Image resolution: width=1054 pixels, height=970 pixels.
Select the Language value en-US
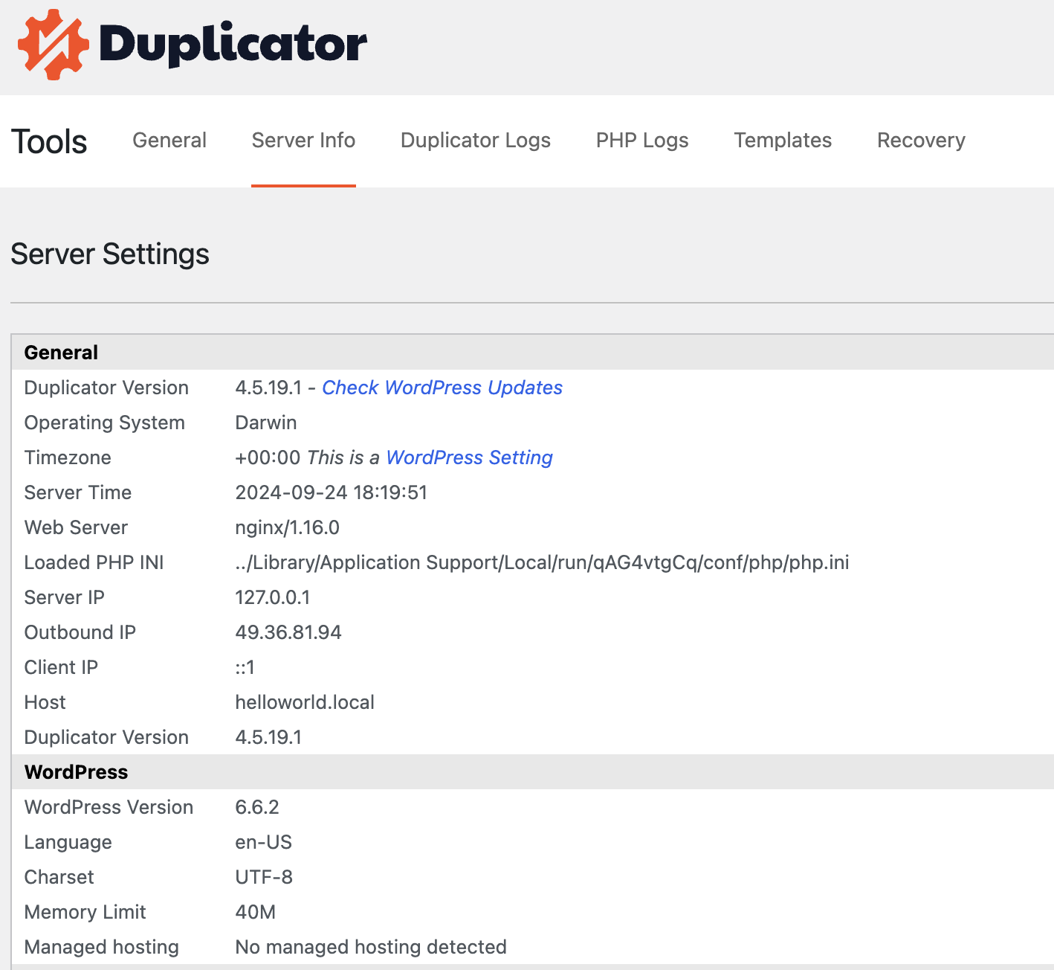pos(264,842)
